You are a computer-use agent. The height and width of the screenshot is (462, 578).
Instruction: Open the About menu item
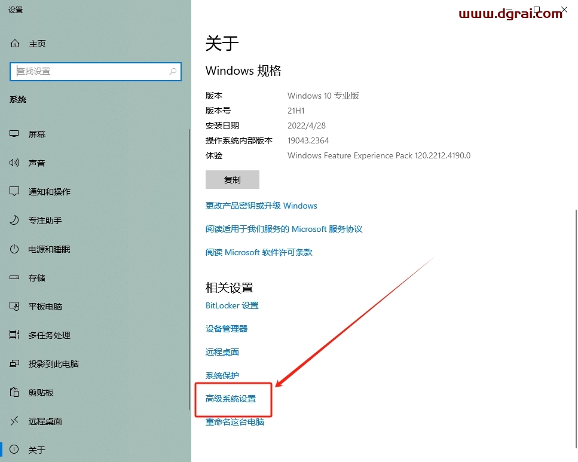[36, 450]
